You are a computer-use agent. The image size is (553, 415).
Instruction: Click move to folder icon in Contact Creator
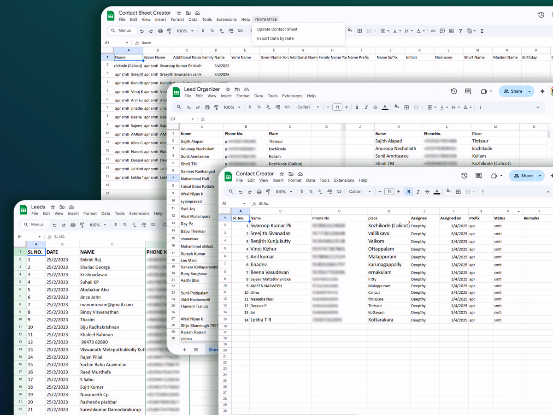pos(291,174)
